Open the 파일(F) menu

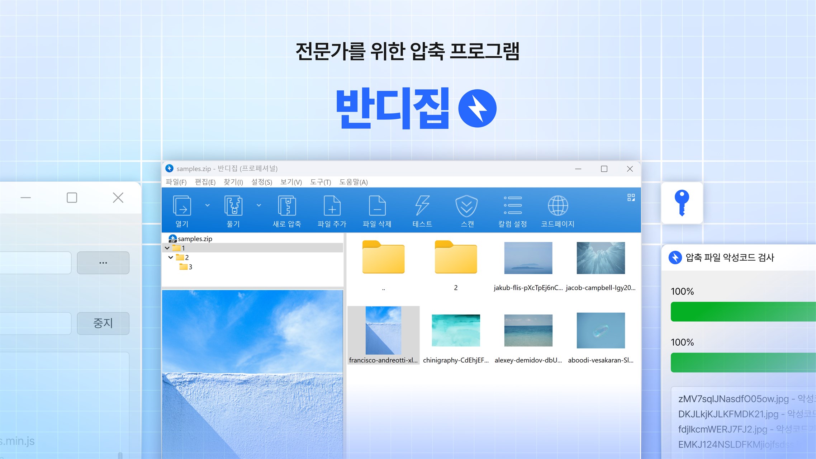(x=176, y=182)
